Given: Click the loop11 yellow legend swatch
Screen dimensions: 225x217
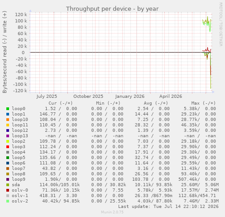Looking at the screenshot, I should click(8, 125).
